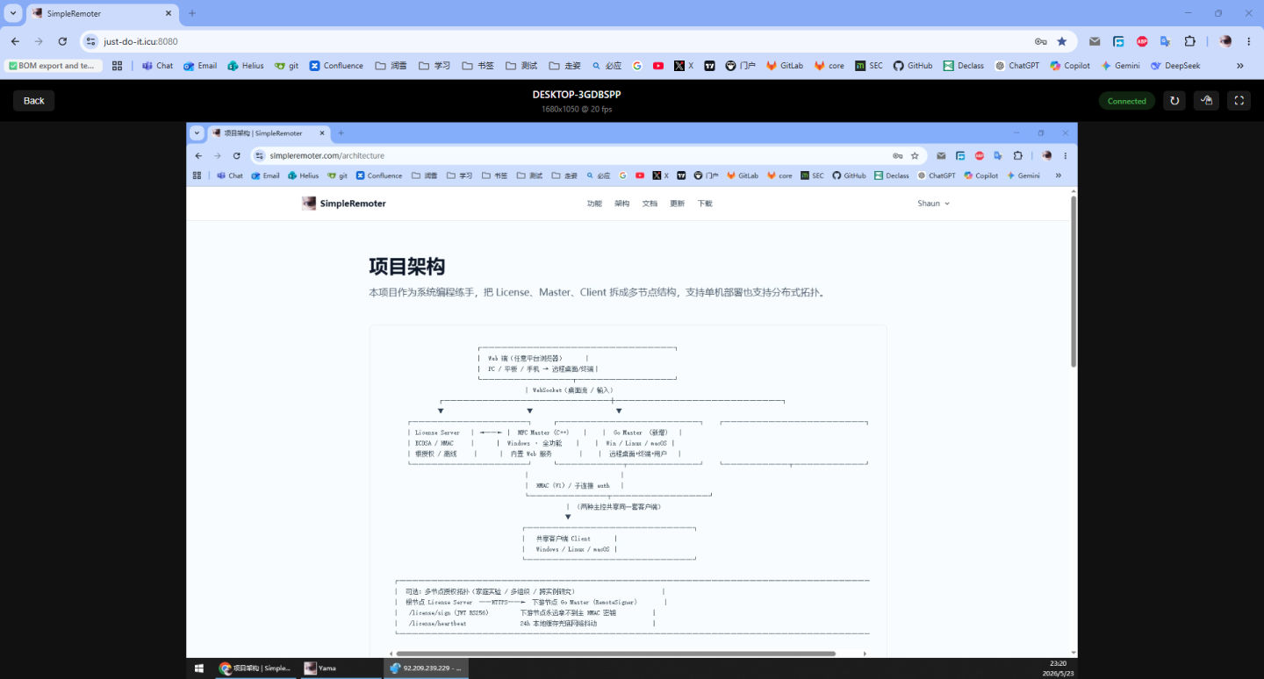Reload the outer just-do-it.icu page
Viewport: 1264px width, 679px height.
click(62, 41)
